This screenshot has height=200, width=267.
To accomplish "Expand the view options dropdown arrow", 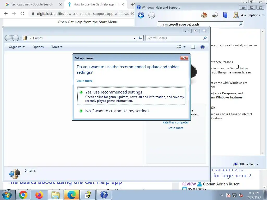I will pyautogui.click(x=184, y=47).
